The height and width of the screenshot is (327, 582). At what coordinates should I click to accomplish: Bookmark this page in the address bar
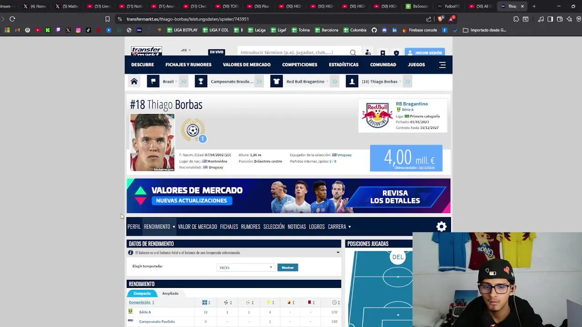[x=107, y=19]
